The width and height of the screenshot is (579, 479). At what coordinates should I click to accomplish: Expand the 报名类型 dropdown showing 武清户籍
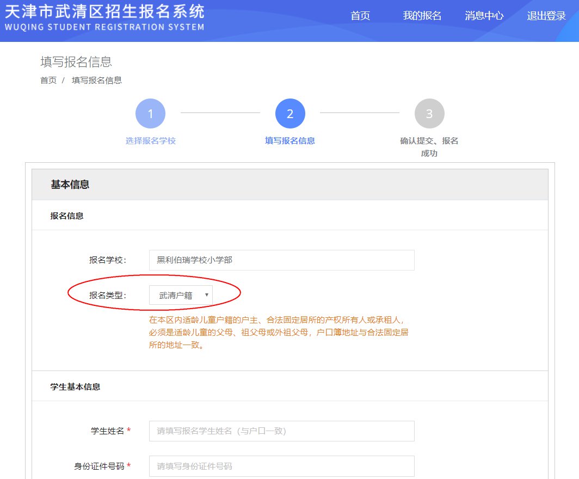181,296
